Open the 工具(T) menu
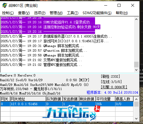 pyautogui.click(x=73, y=13)
